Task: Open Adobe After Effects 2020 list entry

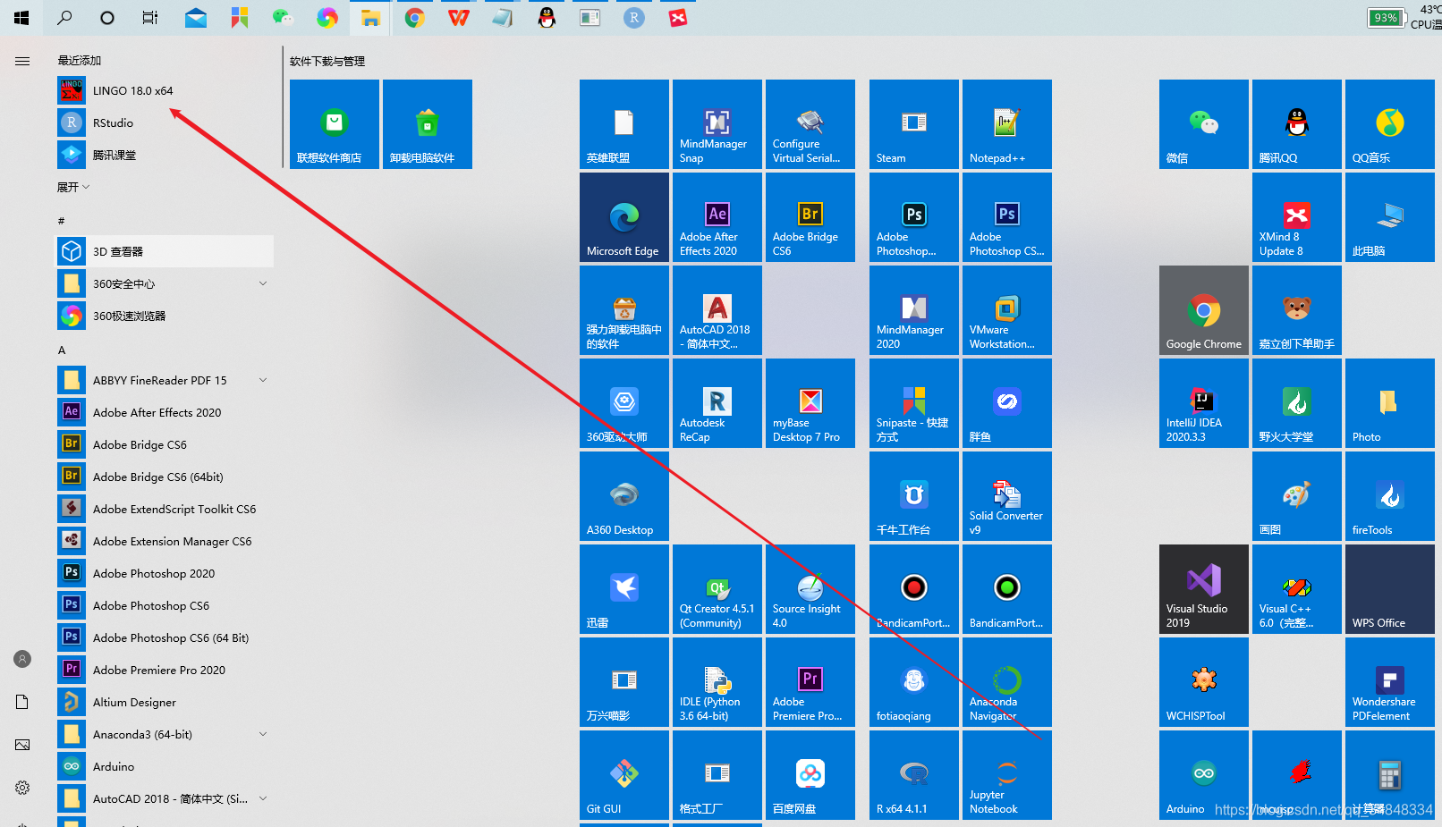Action: click(165, 412)
